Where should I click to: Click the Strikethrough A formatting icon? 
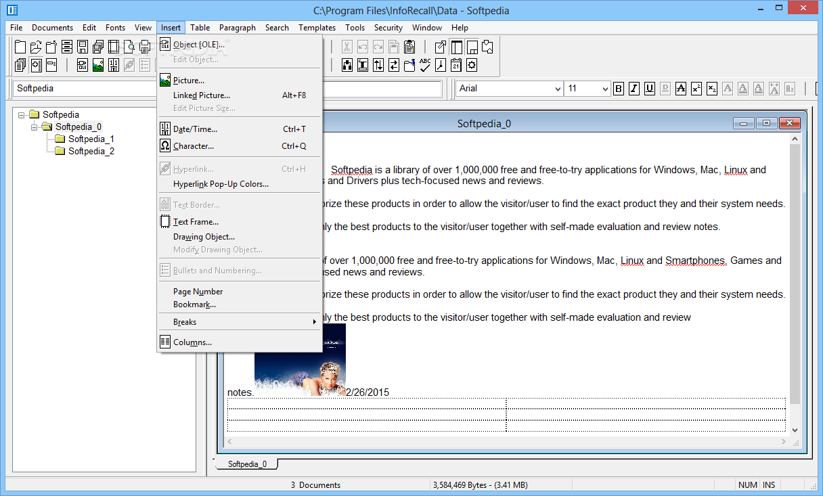[x=680, y=89]
